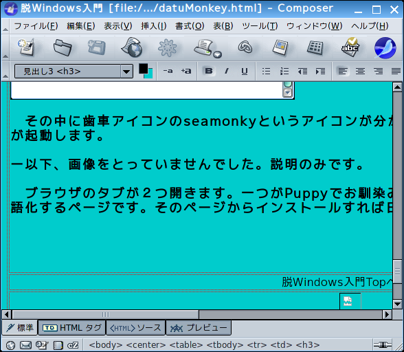The width and height of the screenshot is (404, 352).
Task: Toggle italic formatting
Action: [x=227, y=71]
